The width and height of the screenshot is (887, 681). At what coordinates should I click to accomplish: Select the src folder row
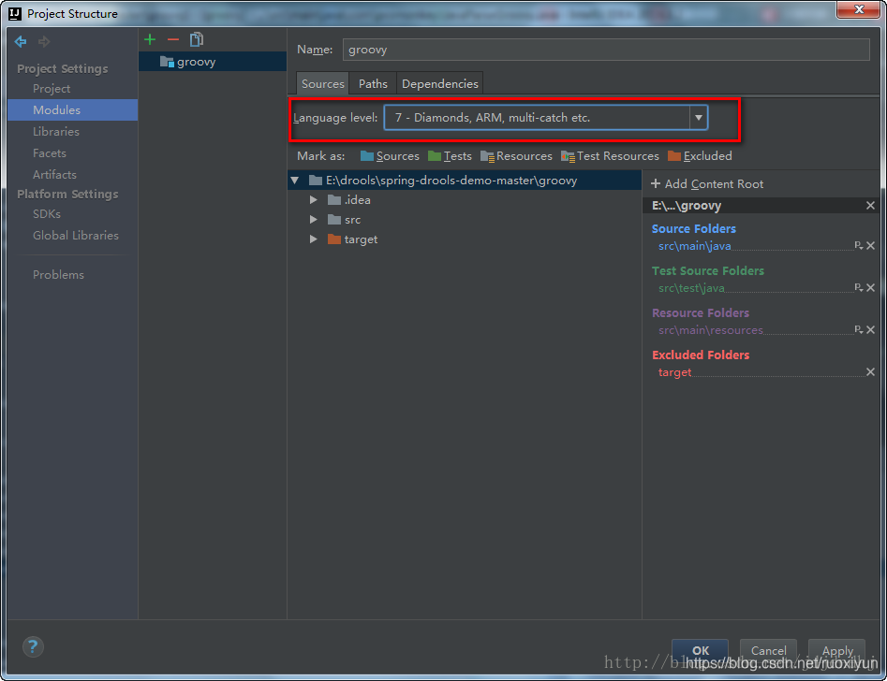tap(465, 219)
